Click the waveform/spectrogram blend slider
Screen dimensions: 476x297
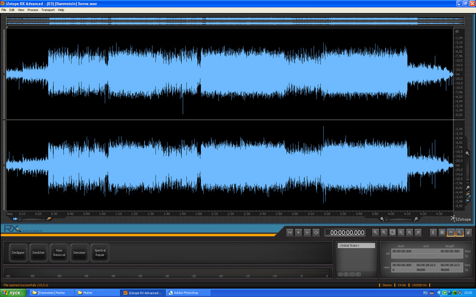point(31,219)
